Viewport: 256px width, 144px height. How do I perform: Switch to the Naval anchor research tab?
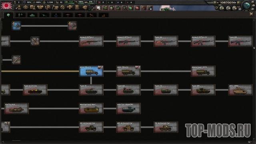tap(56, 15)
